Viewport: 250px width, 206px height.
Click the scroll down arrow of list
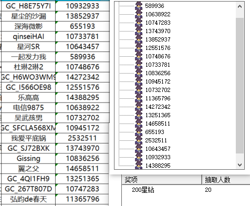point(239,165)
